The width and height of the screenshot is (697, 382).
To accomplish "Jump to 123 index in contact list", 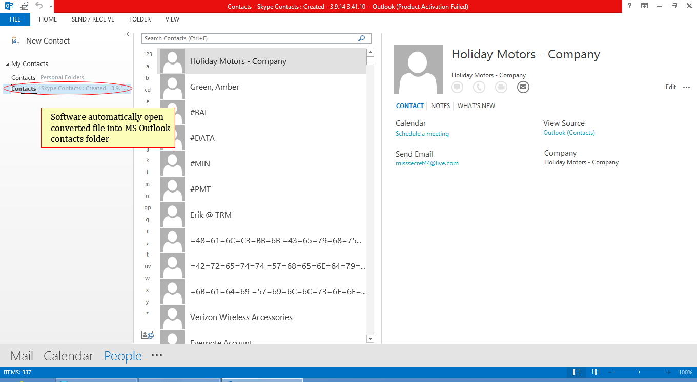I will click(x=148, y=54).
